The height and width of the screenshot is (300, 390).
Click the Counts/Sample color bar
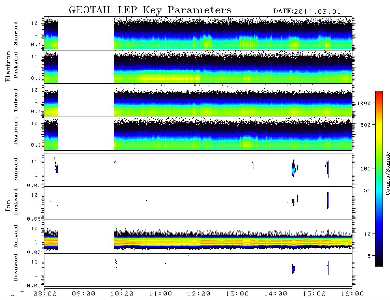click(379, 179)
